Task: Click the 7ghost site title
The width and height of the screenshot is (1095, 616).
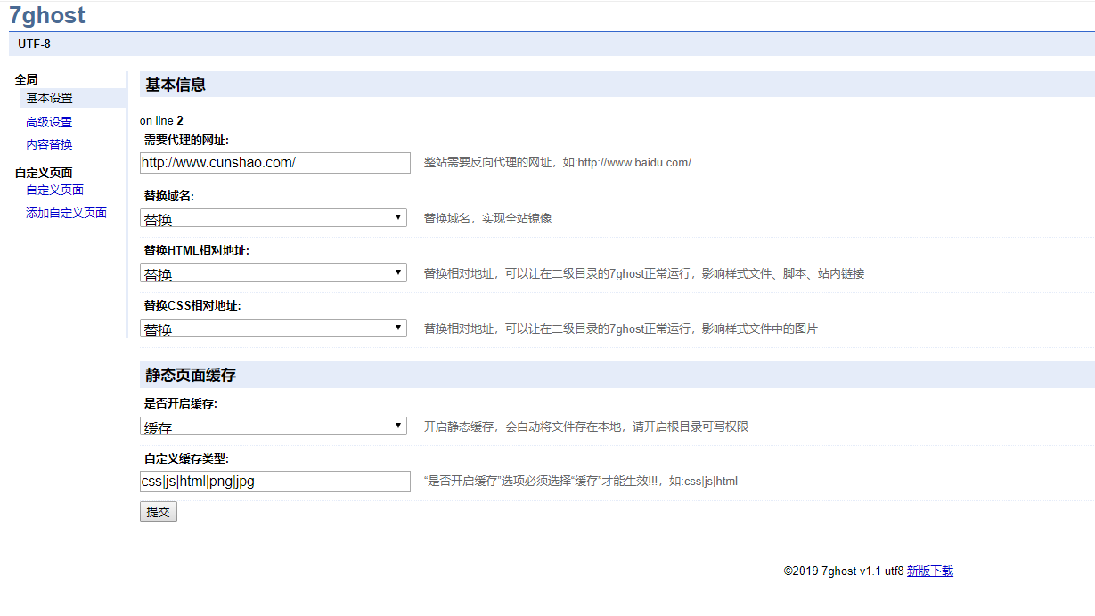Action: [x=48, y=15]
